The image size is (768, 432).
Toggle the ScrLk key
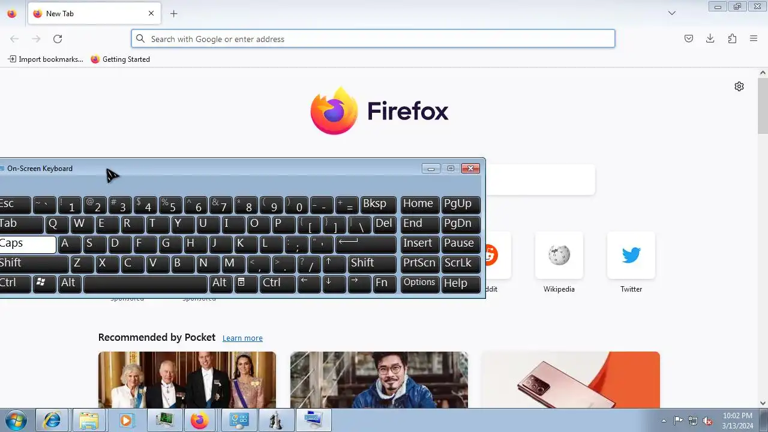click(x=461, y=263)
